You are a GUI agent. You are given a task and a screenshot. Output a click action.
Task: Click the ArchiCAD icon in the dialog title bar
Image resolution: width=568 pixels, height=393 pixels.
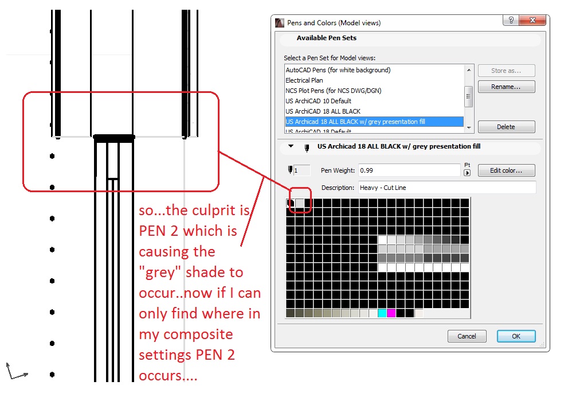pyautogui.click(x=279, y=22)
